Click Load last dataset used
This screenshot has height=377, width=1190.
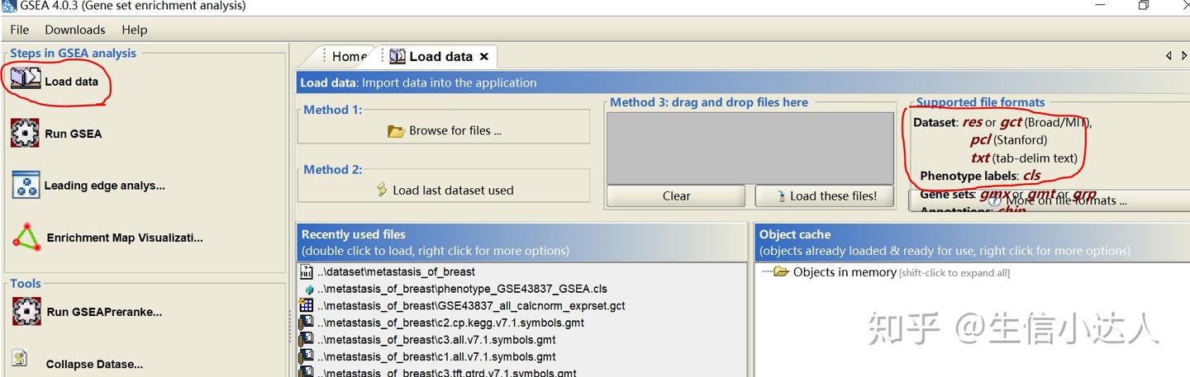tap(445, 190)
